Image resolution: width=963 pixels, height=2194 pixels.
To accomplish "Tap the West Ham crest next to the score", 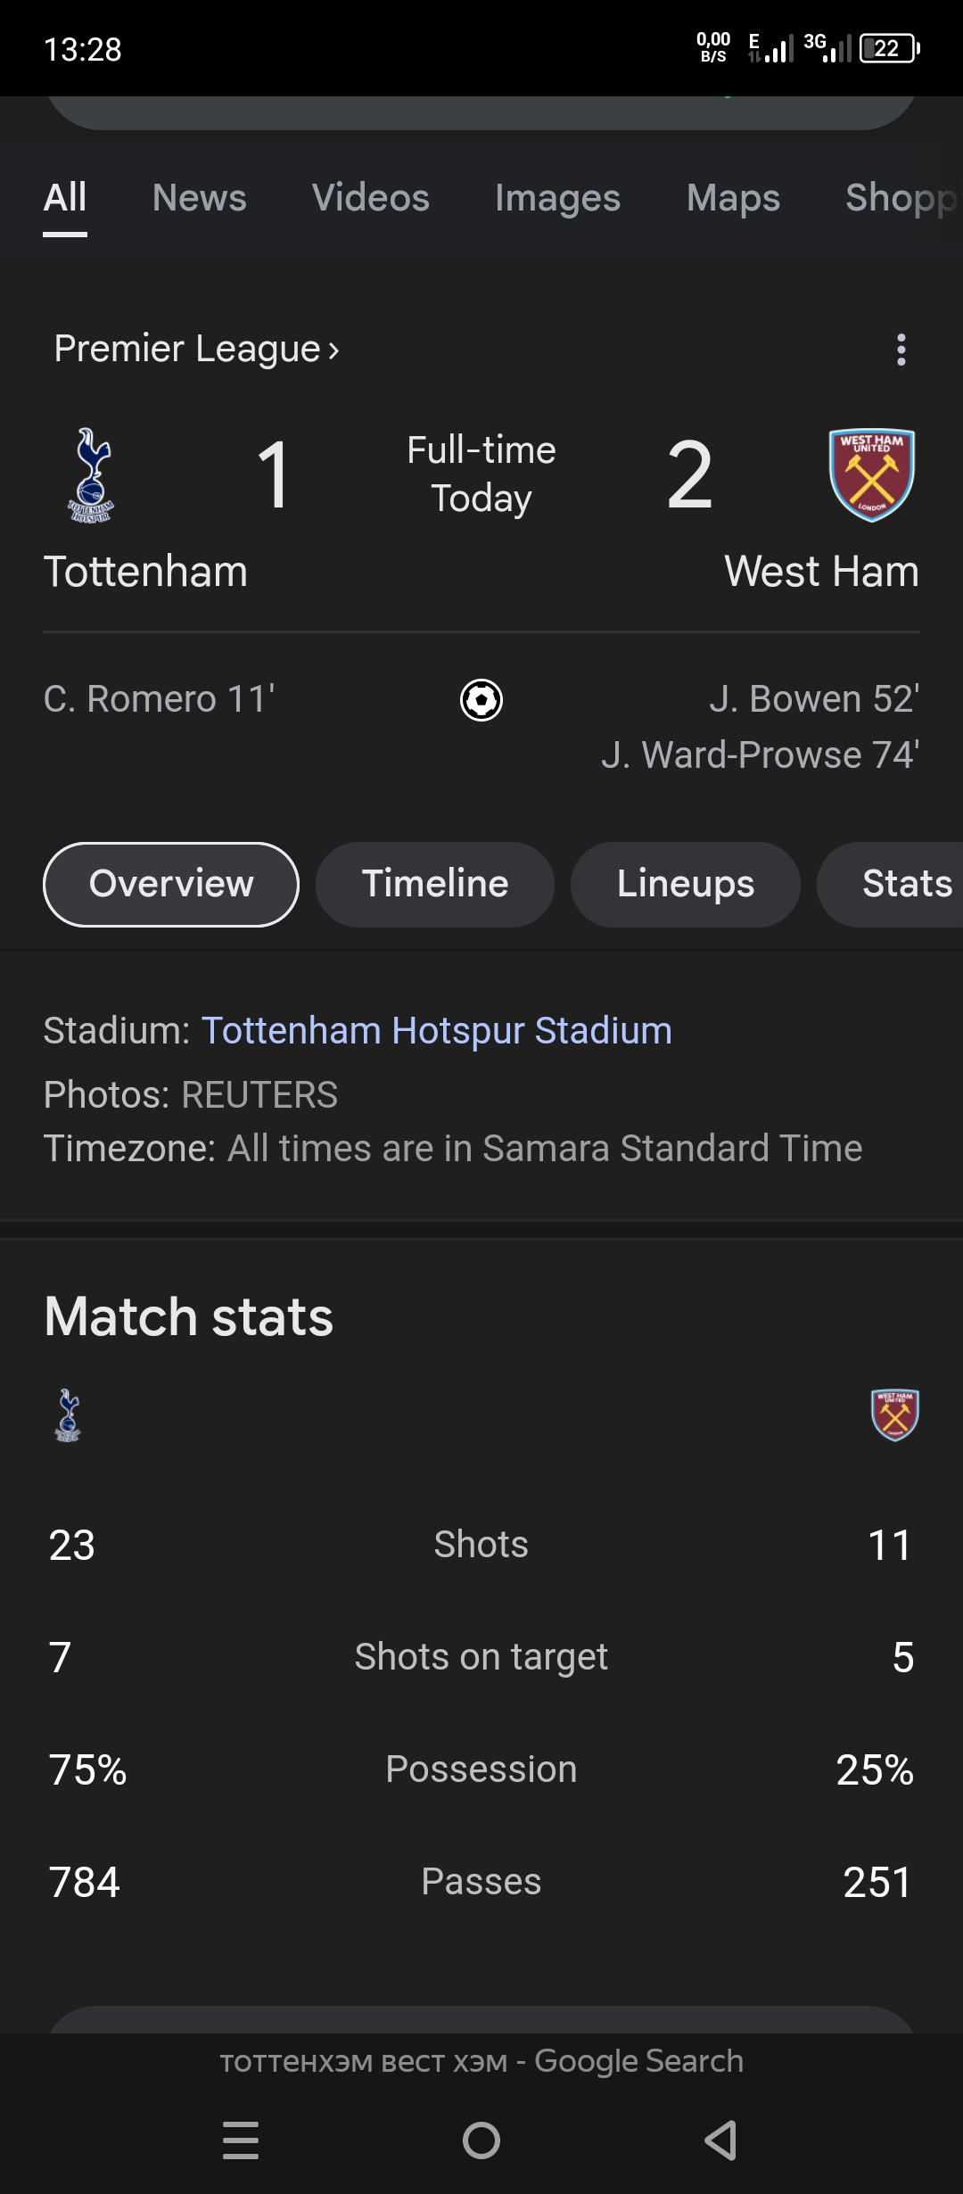I will [x=871, y=474].
